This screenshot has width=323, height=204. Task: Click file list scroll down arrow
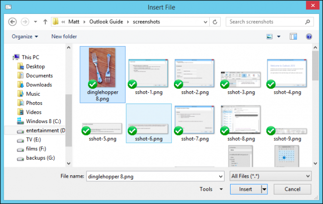pyautogui.click(x=315, y=163)
